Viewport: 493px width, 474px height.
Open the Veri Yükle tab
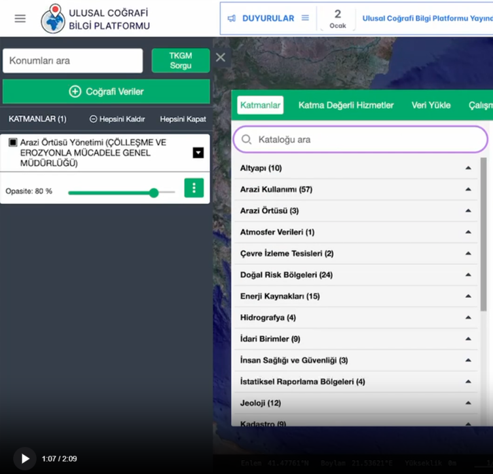point(431,105)
